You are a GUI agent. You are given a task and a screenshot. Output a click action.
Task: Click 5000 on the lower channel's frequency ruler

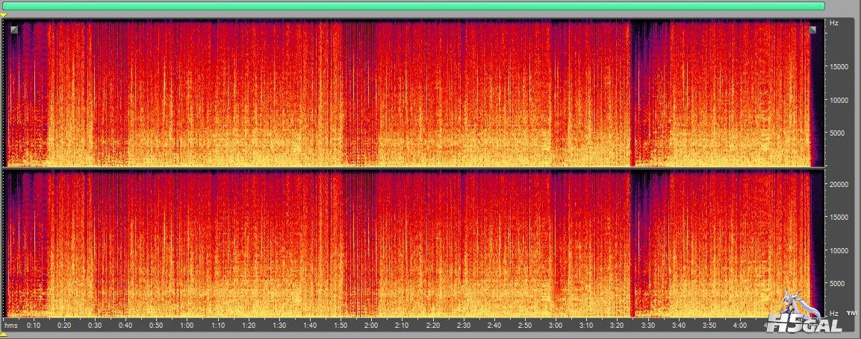tap(837, 284)
